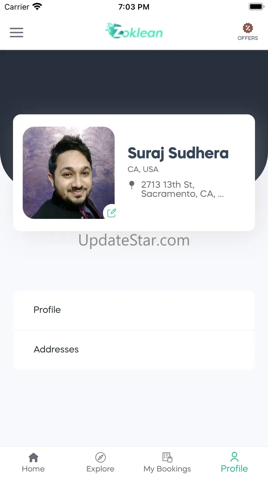
Task: Tap the profile picture of Suraj
Action: 69,173
